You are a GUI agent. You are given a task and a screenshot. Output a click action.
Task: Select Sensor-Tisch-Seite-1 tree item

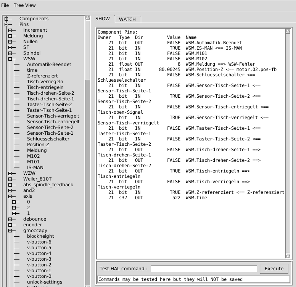pyautogui.click(x=50, y=133)
